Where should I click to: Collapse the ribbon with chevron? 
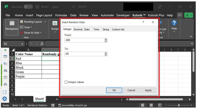(191, 36)
